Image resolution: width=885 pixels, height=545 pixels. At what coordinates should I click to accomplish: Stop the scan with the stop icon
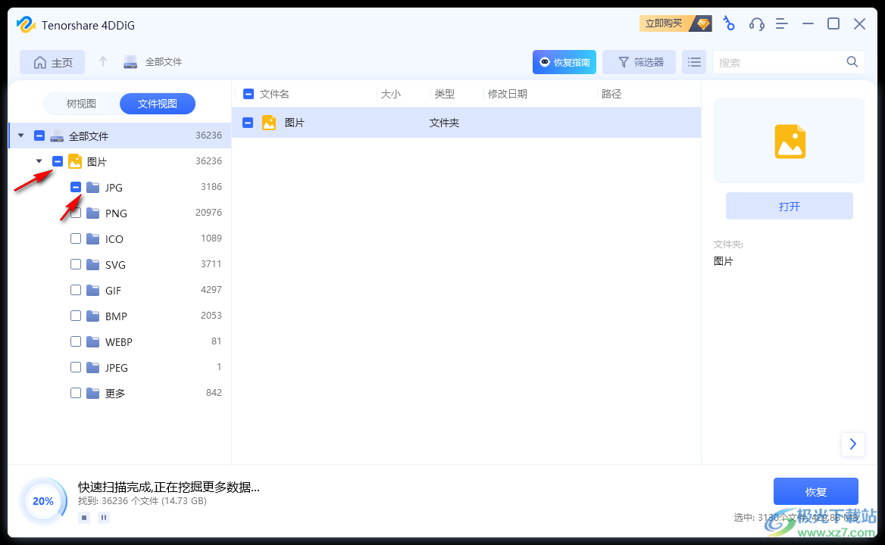coord(84,518)
